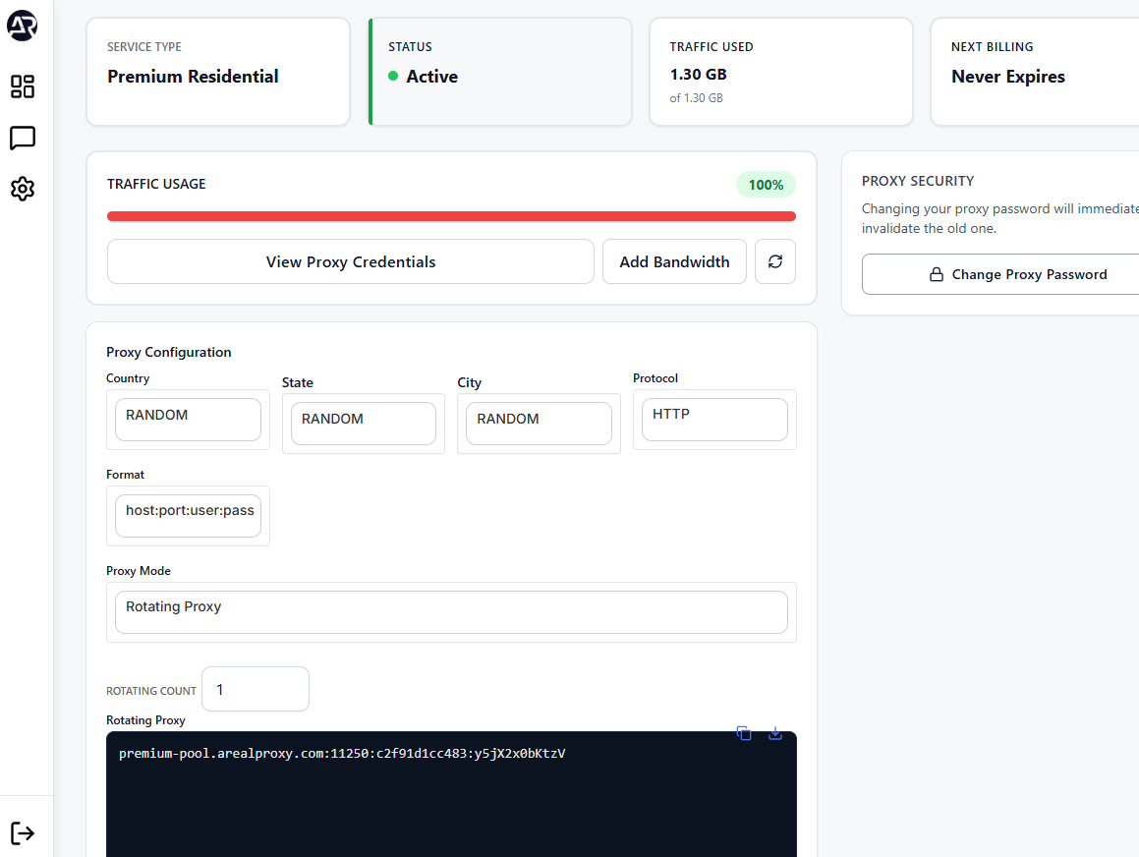The width and height of the screenshot is (1139, 857).
Task: Click the logout icon at the sidebar bottom
Action: coord(23,833)
